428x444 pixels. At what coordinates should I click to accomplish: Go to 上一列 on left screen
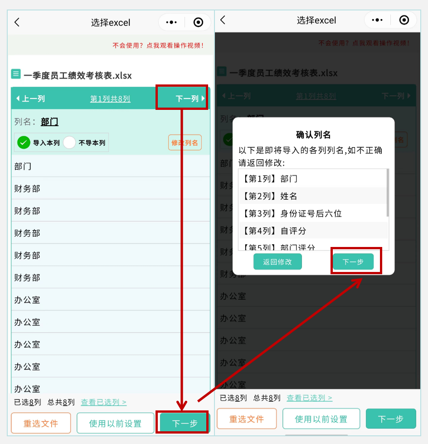pyautogui.click(x=30, y=99)
